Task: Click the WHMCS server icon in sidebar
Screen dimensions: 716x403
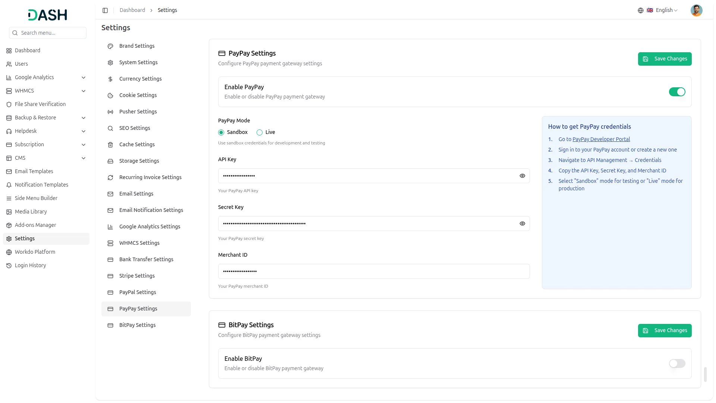Action: point(9,91)
